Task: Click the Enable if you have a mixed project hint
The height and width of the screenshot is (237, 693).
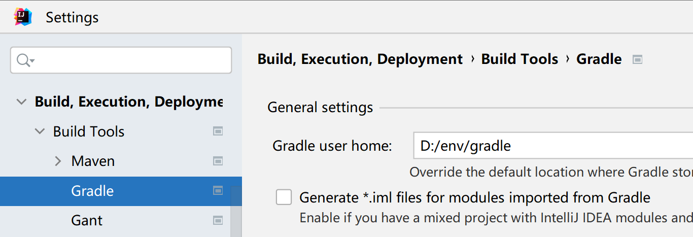Action: coord(496,218)
